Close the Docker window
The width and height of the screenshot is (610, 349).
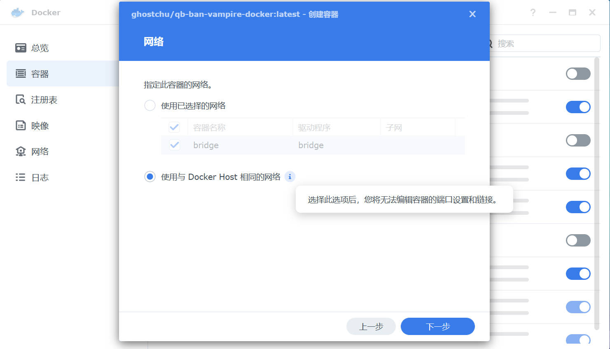point(592,12)
